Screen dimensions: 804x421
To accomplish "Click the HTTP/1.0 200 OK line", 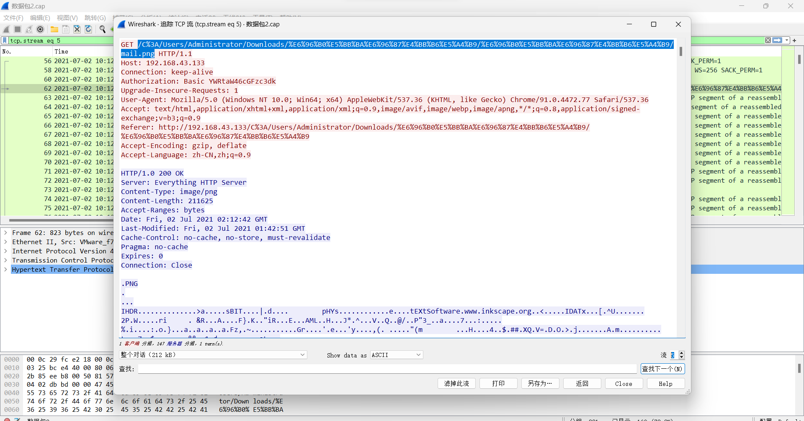I will [152, 173].
